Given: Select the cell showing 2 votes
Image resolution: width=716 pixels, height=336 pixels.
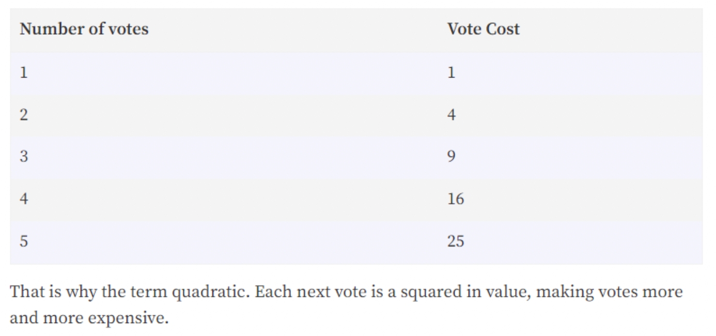Looking at the screenshot, I should tap(23, 115).
